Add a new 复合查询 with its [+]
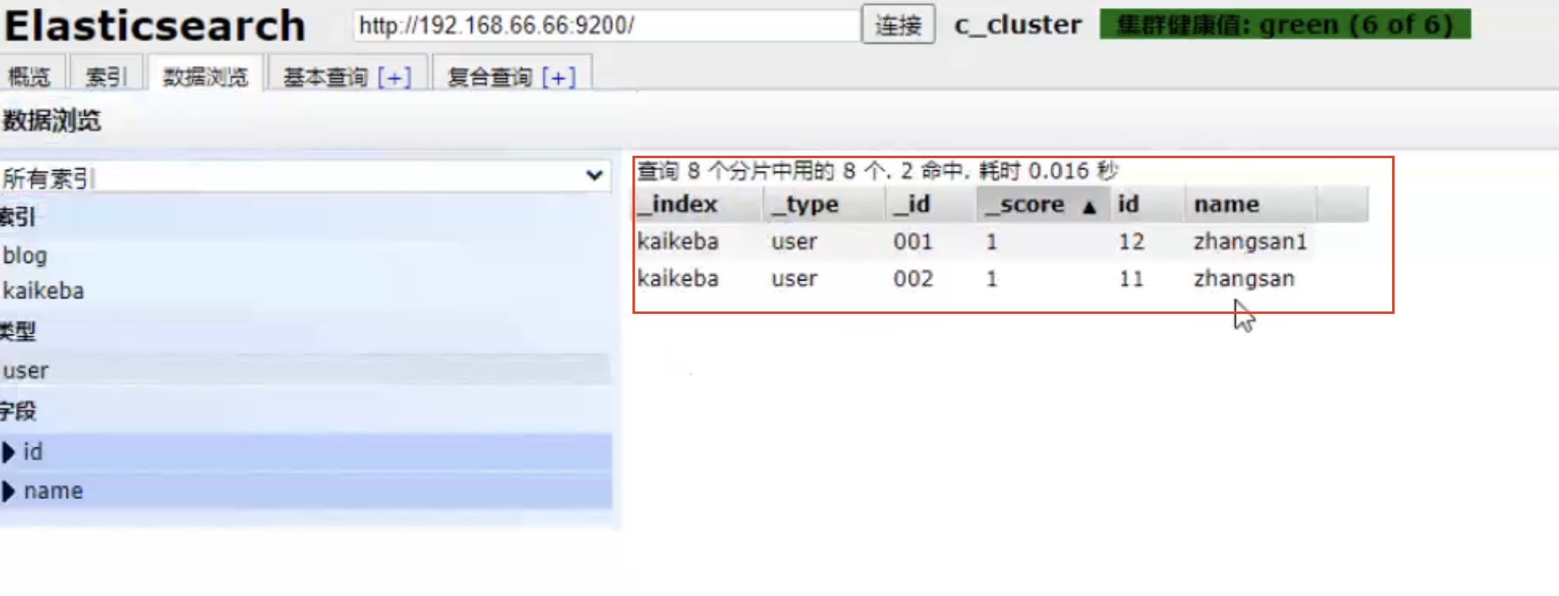Viewport: 1559px width, 596px height. tap(559, 77)
